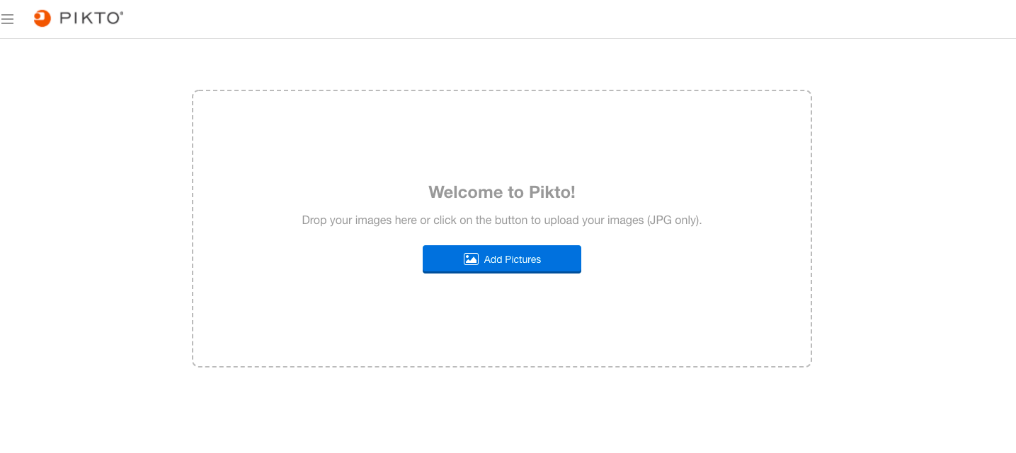This screenshot has height=453, width=1016.
Task: Open the hamburger menu in the header
Action: 7,19
